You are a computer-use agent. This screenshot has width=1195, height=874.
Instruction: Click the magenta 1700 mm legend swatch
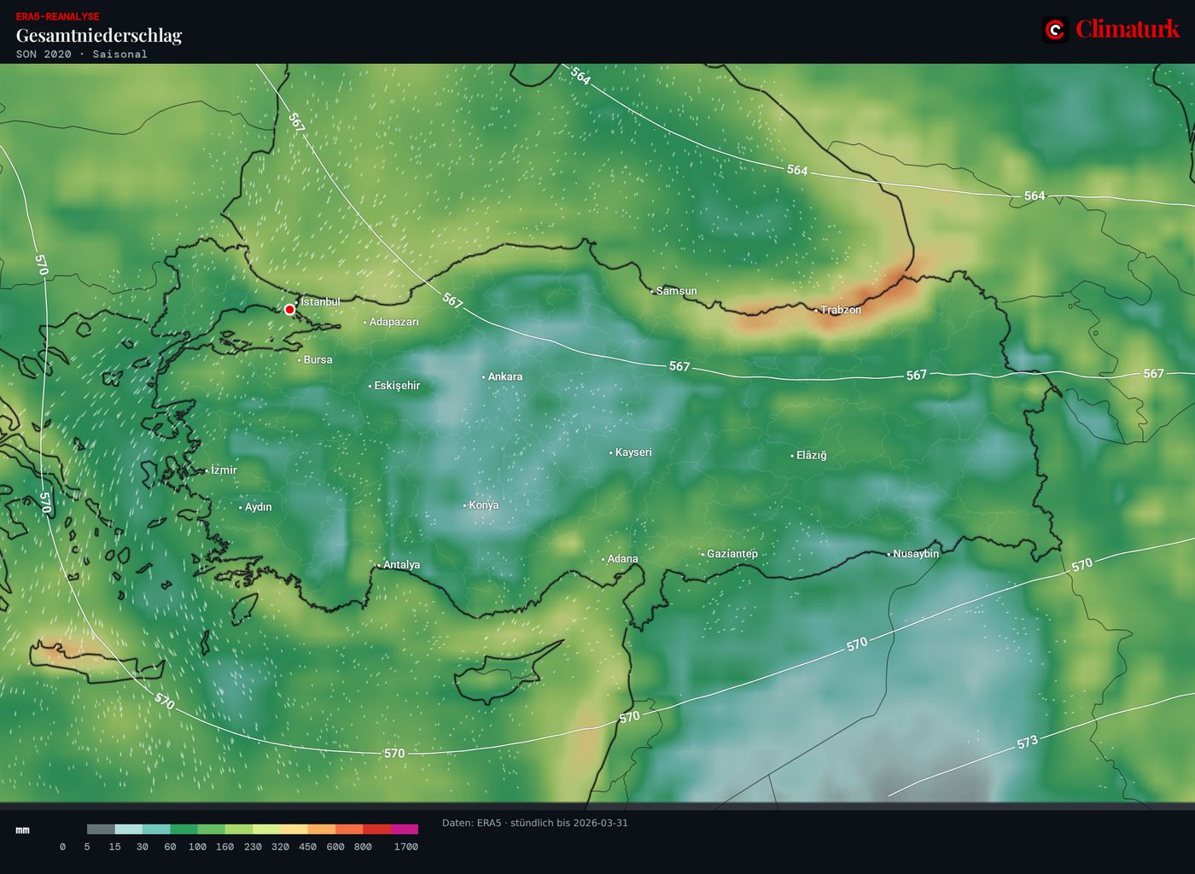pos(405,829)
